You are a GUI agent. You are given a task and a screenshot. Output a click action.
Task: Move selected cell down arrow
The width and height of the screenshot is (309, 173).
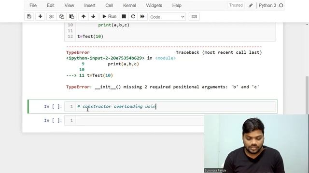tap(93, 17)
